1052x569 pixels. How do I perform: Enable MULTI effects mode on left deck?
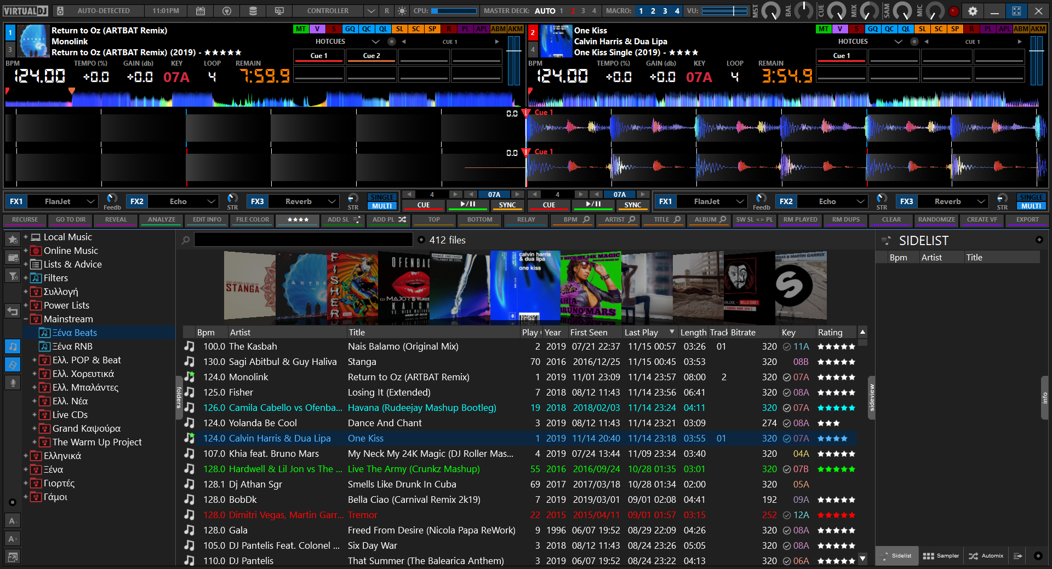(x=382, y=206)
